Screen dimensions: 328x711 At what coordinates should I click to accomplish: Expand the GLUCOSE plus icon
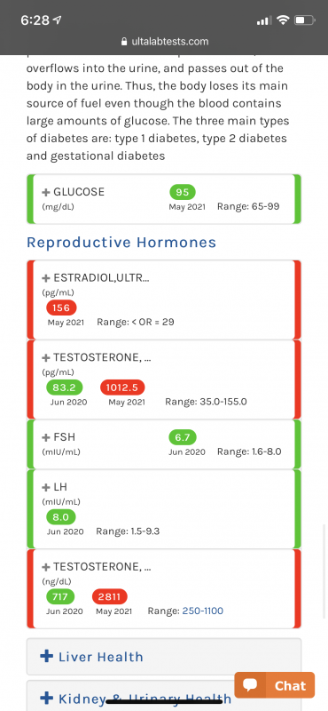click(x=46, y=192)
